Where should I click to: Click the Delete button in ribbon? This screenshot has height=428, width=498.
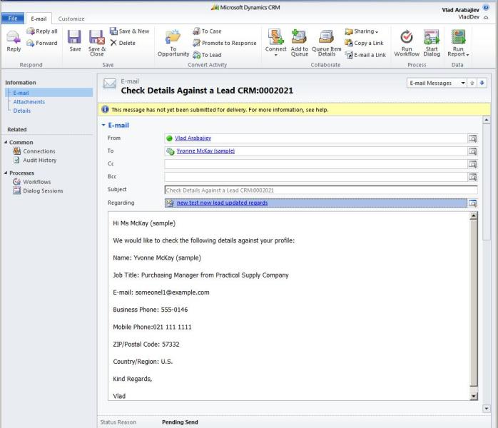coord(122,43)
